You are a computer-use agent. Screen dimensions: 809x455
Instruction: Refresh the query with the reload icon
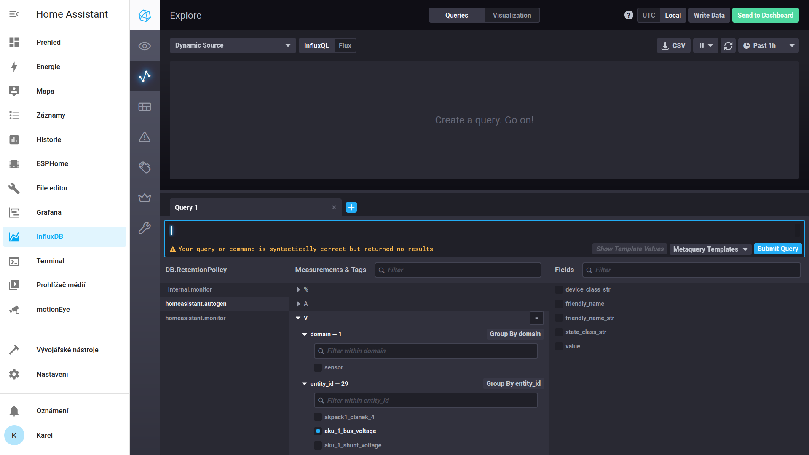point(728,45)
